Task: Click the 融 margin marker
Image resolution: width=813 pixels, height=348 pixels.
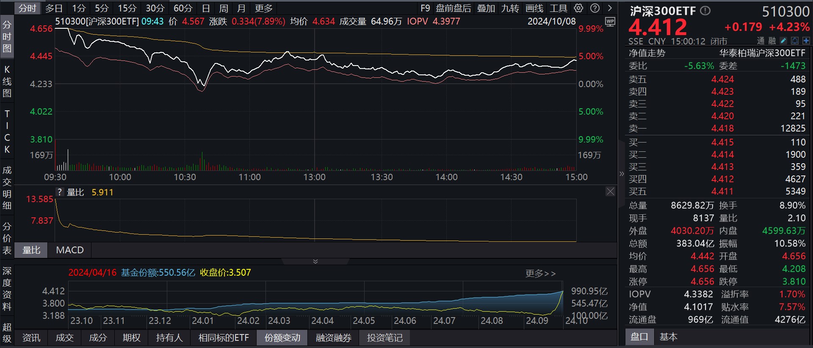Action: 772,41
